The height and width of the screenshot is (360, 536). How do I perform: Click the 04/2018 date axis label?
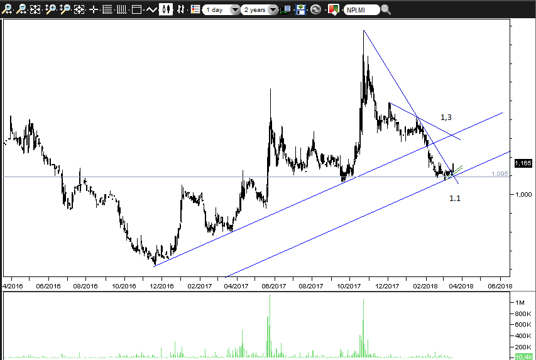(461, 286)
